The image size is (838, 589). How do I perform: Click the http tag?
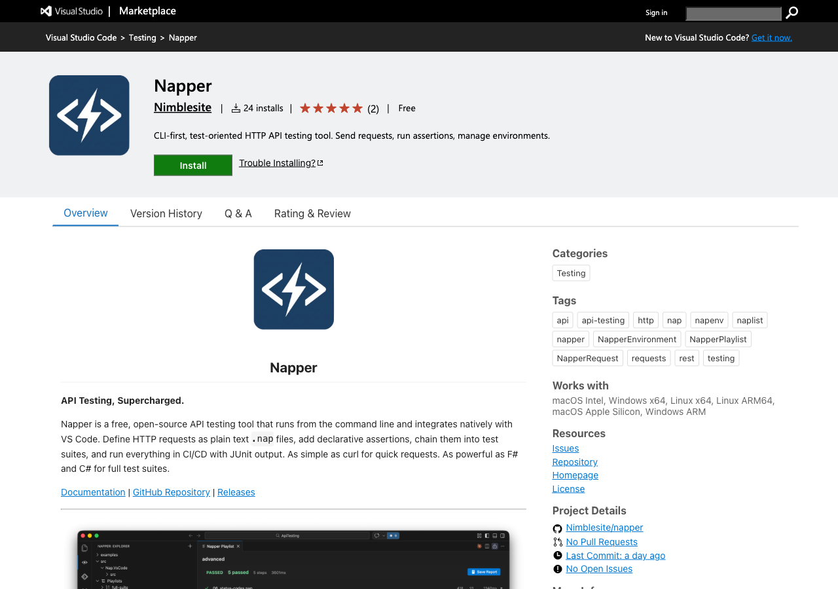(x=646, y=320)
